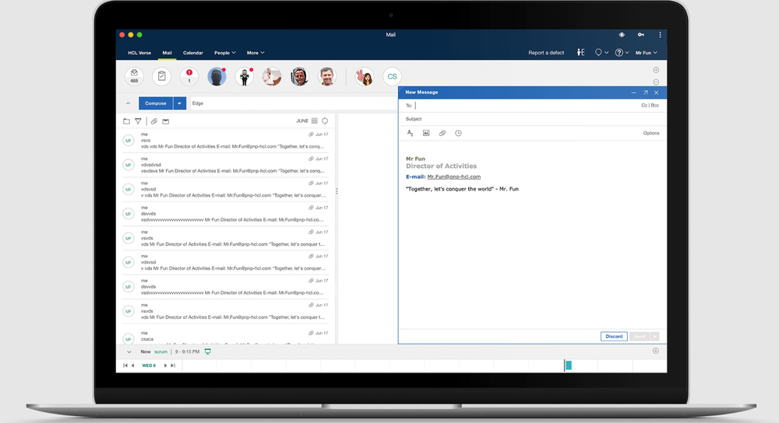Open the chat status bubble dropdown

[601, 52]
